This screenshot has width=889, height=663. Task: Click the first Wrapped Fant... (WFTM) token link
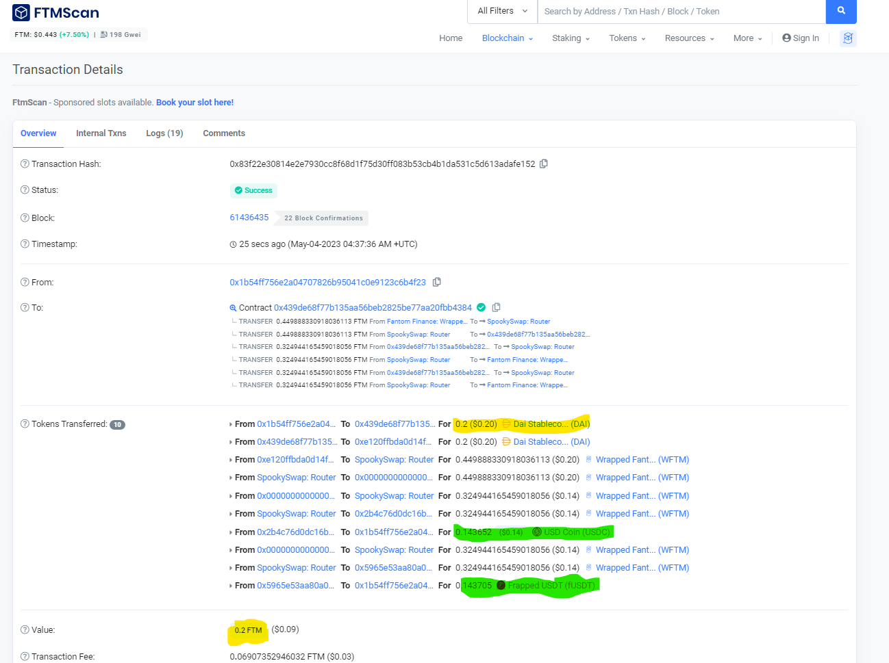pyautogui.click(x=642, y=459)
